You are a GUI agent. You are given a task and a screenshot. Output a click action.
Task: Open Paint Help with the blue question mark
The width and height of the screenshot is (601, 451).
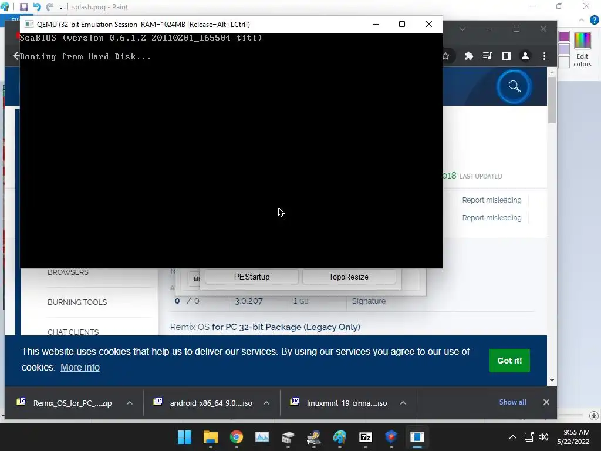pos(595,20)
